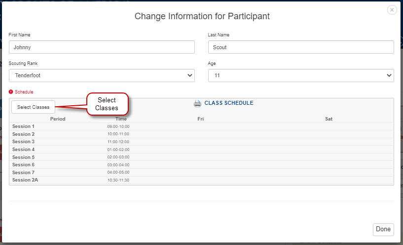Expand the Age dropdown
The height and width of the screenshot is (245, 403).
pyautogui.click(x=301, y=75)
